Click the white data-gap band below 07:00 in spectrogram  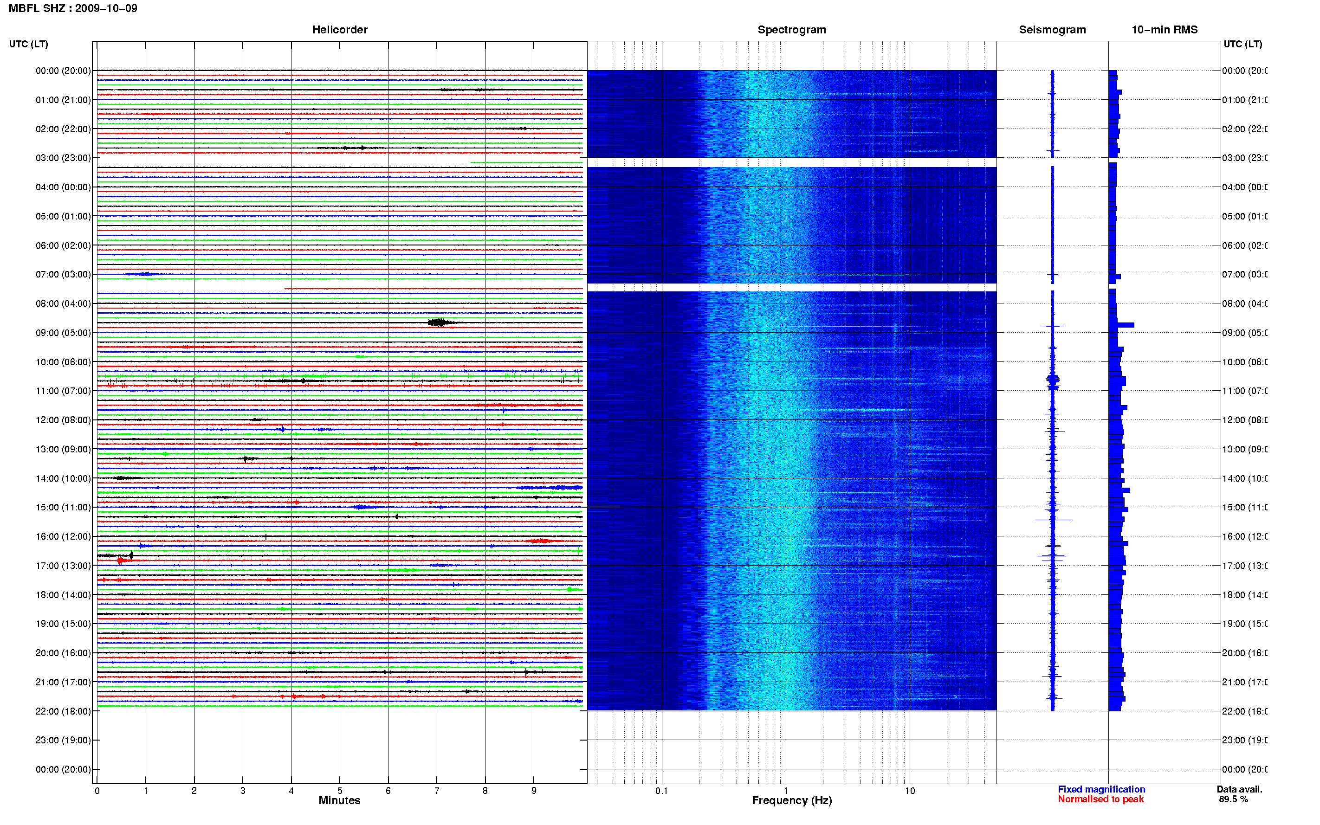pyautogui.click(x=792, y=287)
